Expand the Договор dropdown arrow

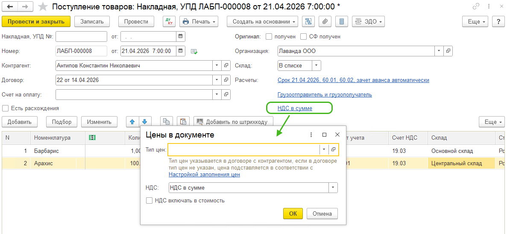(x=217, y=80)
